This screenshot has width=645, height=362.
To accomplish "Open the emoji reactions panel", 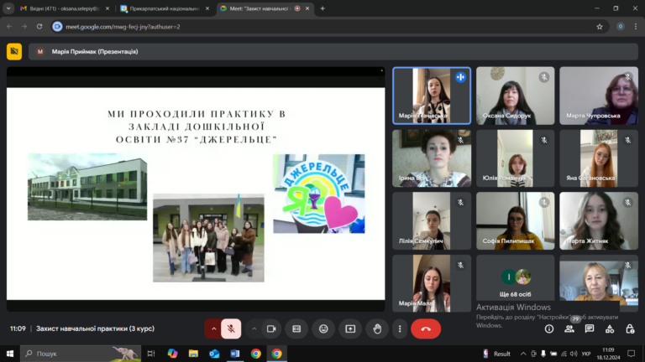I will tap(323, 328).
